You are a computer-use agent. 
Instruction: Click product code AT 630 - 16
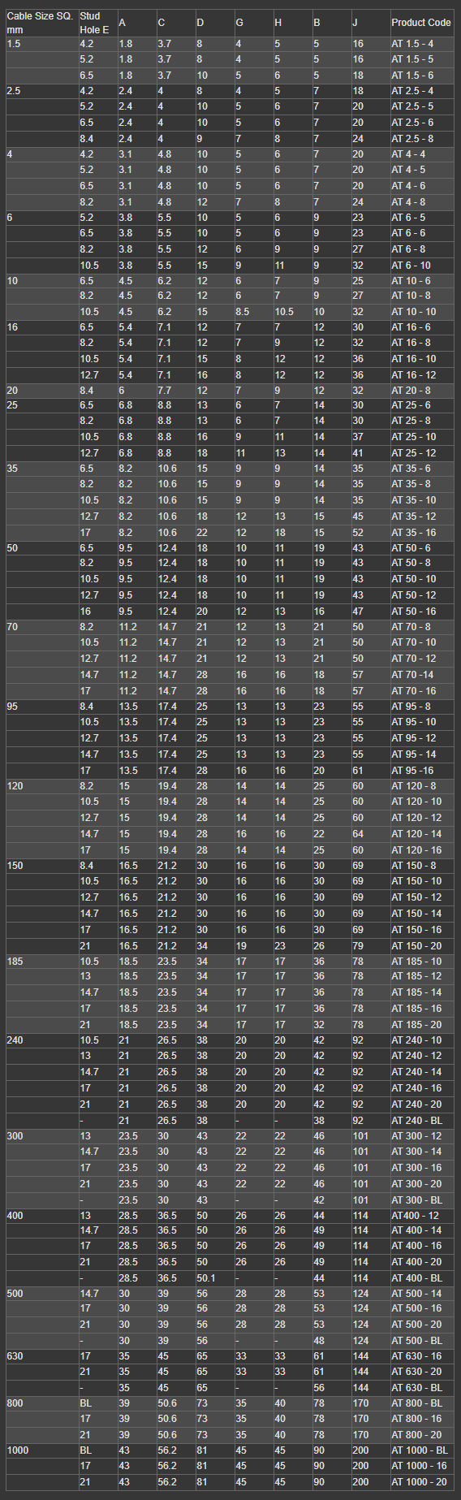(416, 1356)
